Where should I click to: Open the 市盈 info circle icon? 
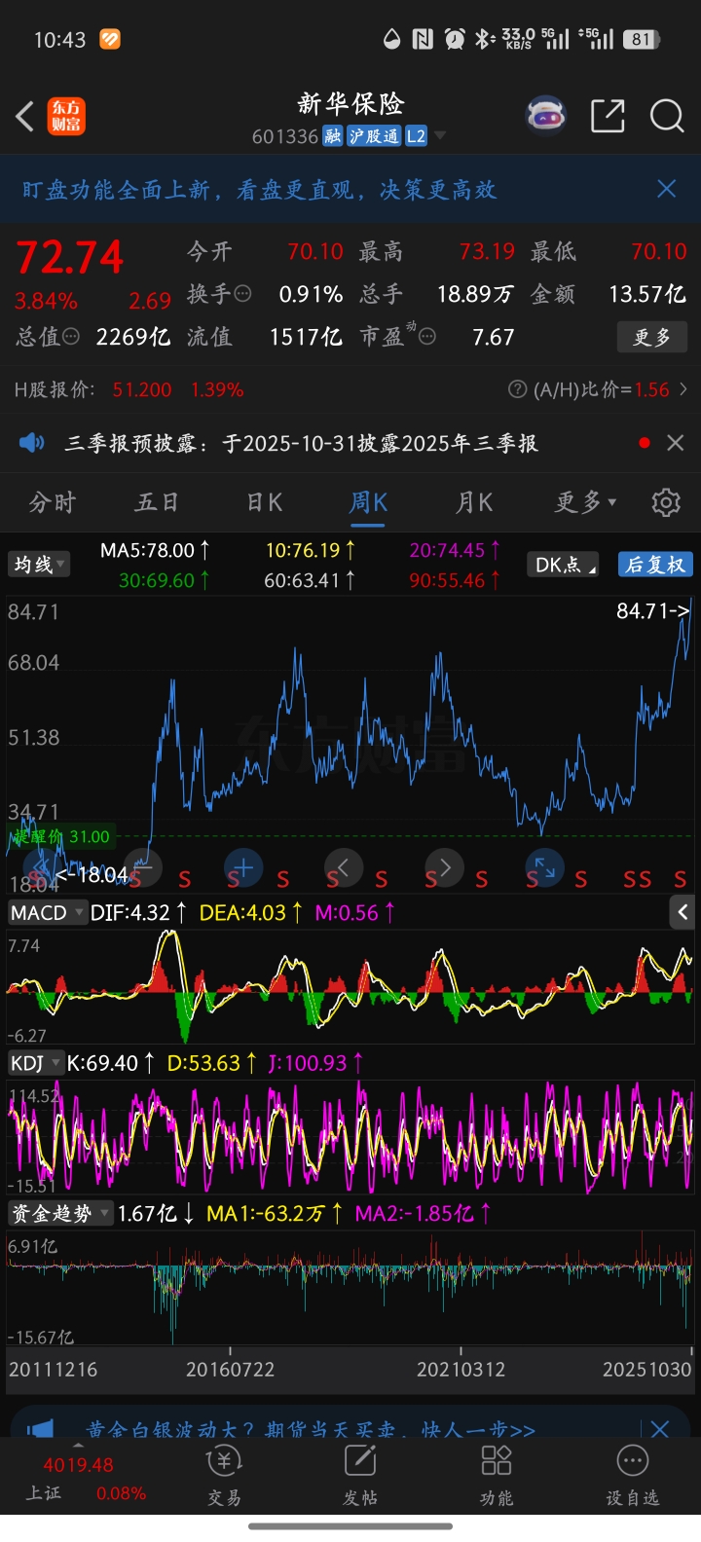click(x=426, y=337)
